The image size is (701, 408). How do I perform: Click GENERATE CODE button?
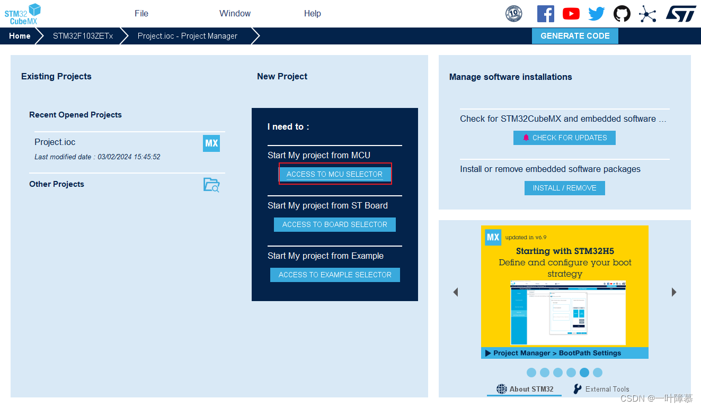point(575,36)
